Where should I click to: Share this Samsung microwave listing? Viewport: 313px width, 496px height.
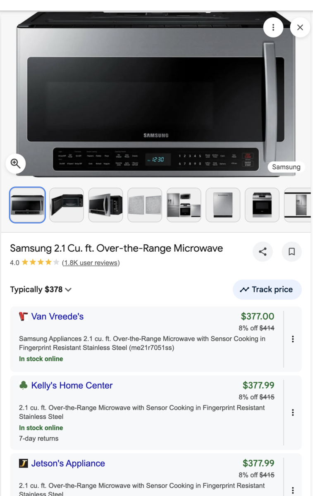263,251
